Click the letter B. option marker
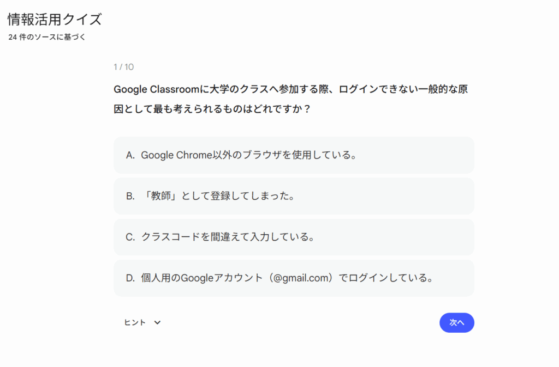Image resolution: width=559 pixels, height=367 pixels. 130,196
